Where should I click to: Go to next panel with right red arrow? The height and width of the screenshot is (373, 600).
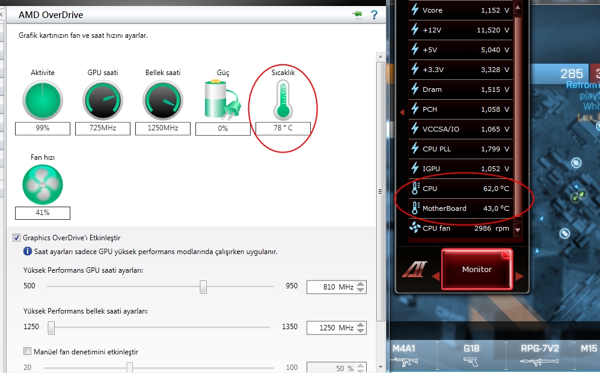point(519,276)
